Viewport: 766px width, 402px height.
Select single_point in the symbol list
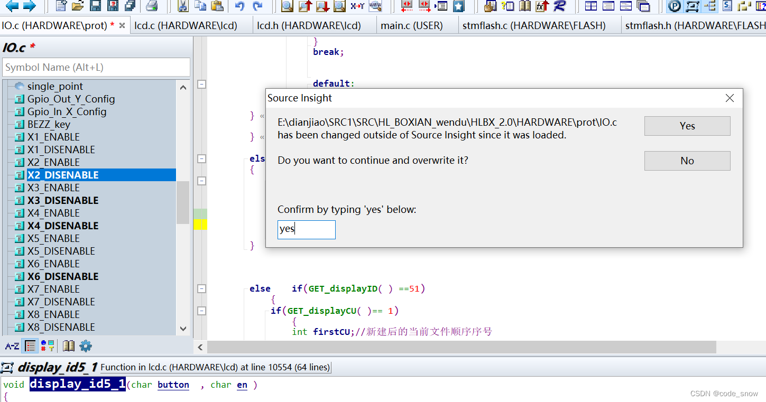(x=55, y=86)
